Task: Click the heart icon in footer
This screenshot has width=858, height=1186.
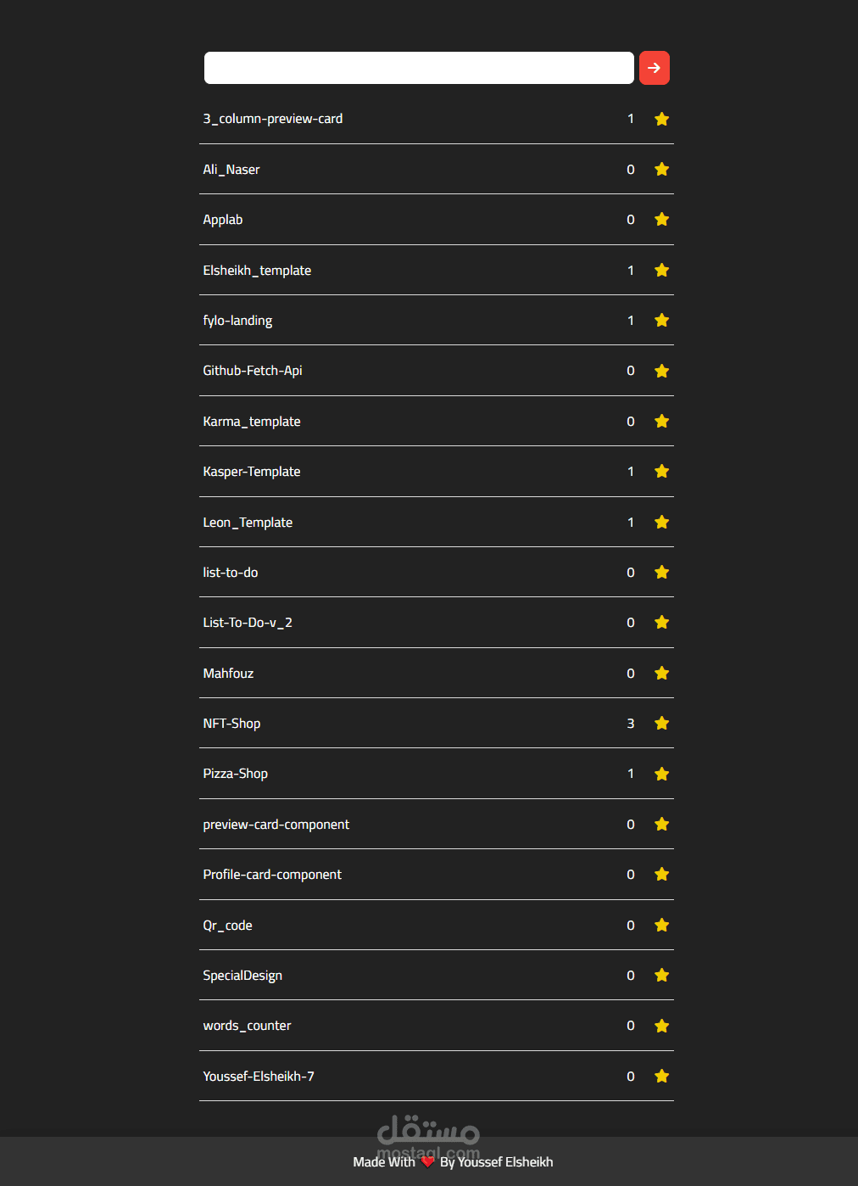Action: click(x=428, y=1162)
